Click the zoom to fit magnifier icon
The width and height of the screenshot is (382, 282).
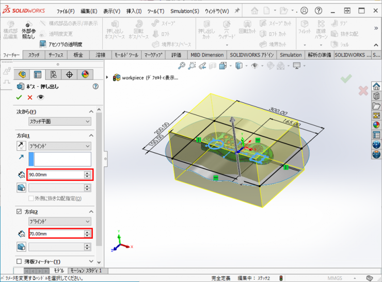click(182, 66)
